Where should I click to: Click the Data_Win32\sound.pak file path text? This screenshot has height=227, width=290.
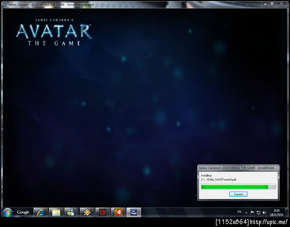218,179
